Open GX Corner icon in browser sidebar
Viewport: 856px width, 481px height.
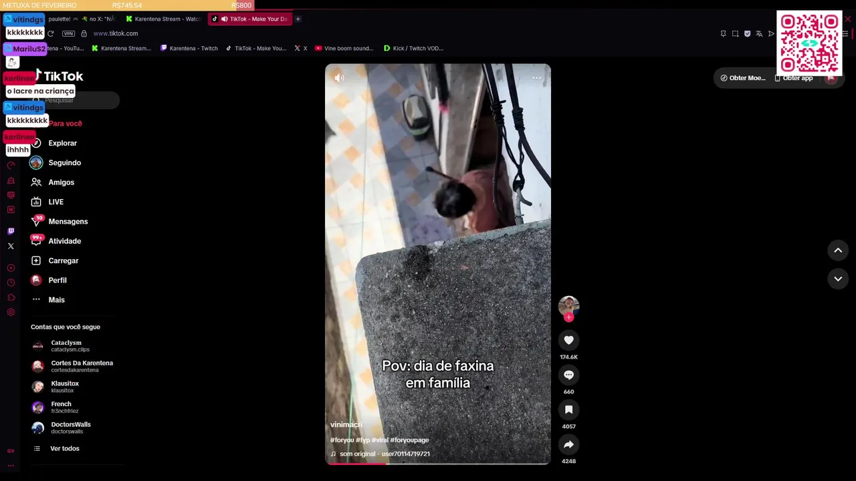pyautogui.click(x=11, y=451)
